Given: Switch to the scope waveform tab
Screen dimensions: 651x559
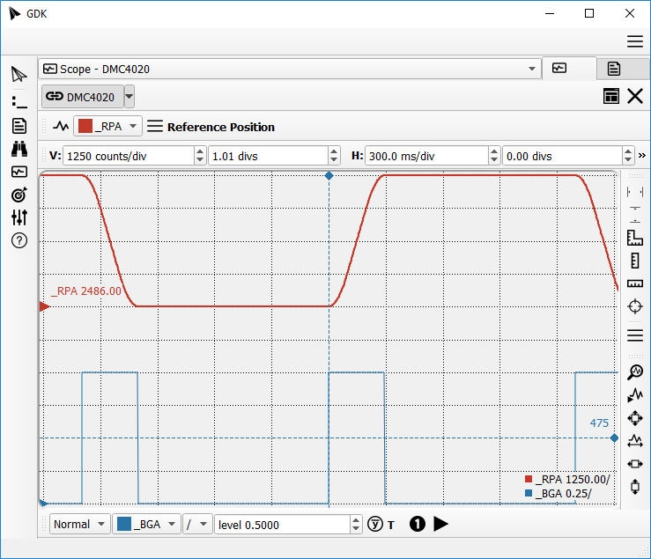Looking at the screenshot, I should coord(559,68).
